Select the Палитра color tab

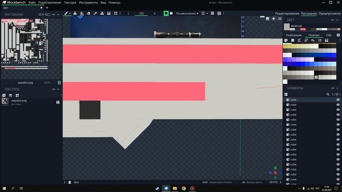tap(314, 35)
